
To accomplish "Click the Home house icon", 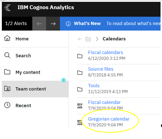I will pos(7,38).
